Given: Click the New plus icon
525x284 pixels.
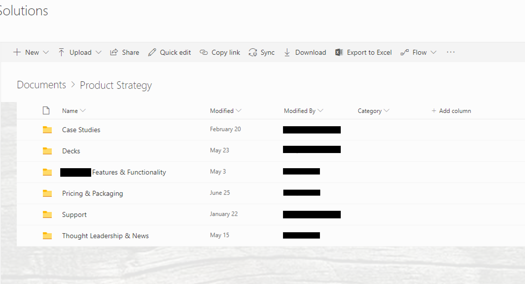Looking at the screenshot, I should pos(17,52).
